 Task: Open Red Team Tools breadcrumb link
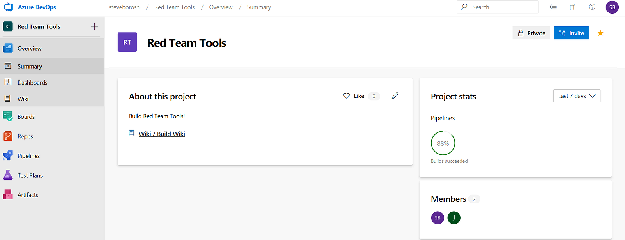[x=174, y=7]
